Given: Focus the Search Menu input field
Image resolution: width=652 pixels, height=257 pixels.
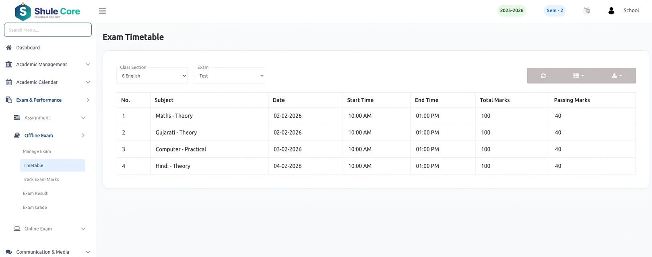Looking at the screenshot, I should click(48, 30).
